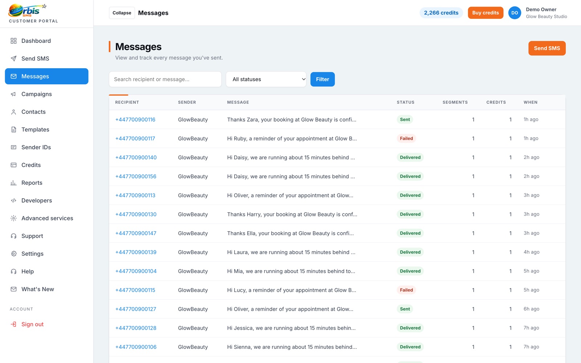This screenshot has height=363, width=581.
Task: Click the Sign out arrow icon
Action: [13, 324]
